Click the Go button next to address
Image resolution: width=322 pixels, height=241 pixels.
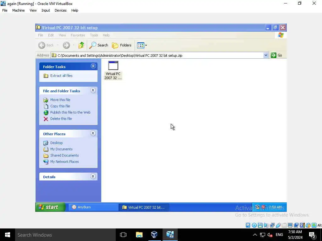pos(276,55)
